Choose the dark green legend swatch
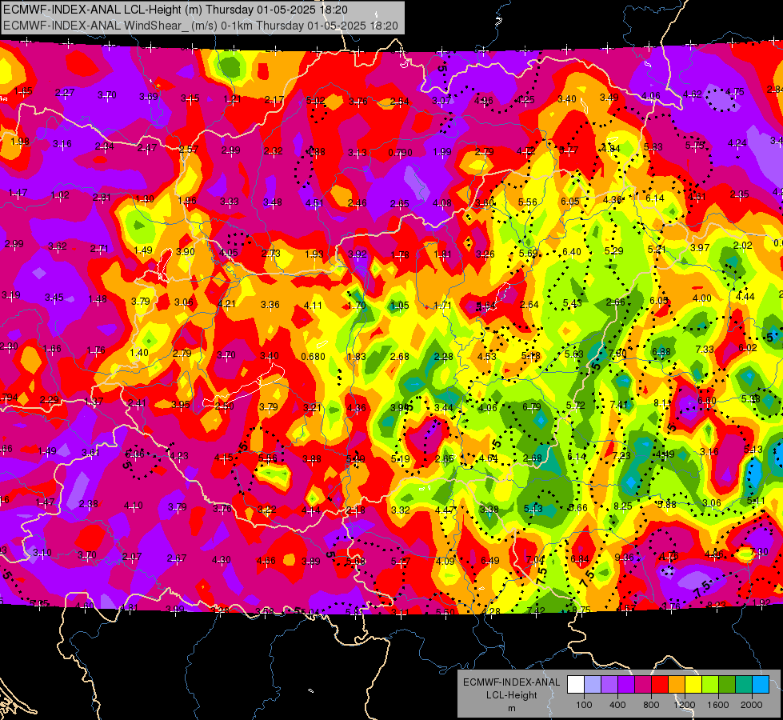This screenshot has width=783, height=720. pos(727,685)
